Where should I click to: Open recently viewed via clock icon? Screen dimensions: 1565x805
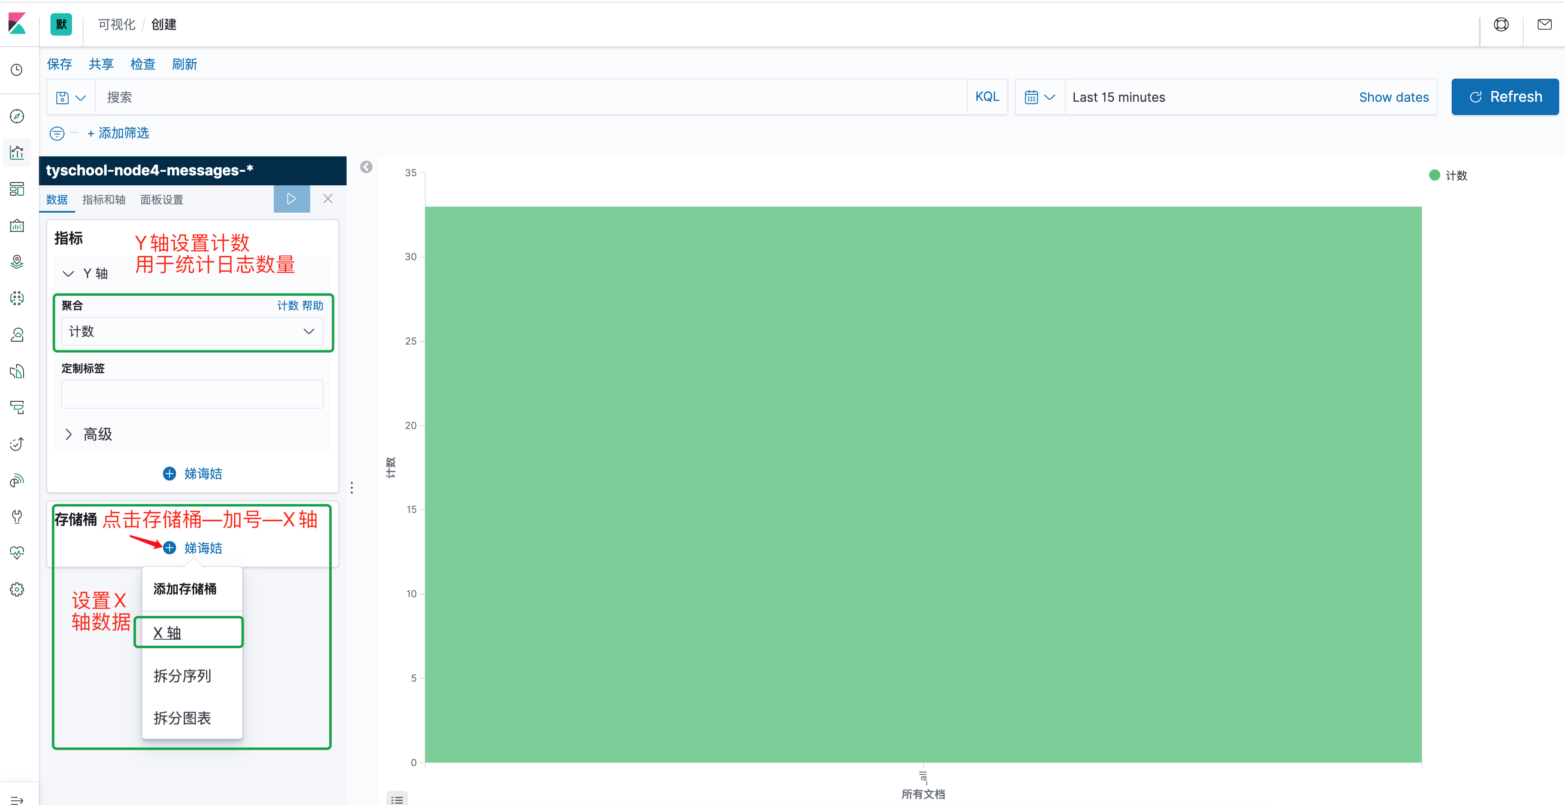(x=17, y=70)
